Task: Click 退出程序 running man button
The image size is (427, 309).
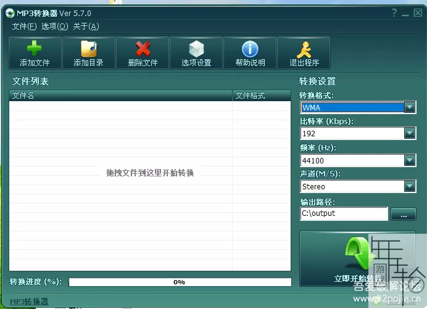Action: click(304, 53)
